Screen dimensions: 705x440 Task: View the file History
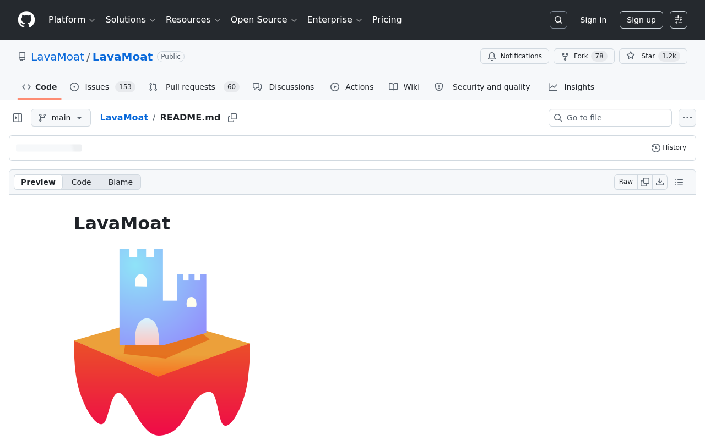669,147
